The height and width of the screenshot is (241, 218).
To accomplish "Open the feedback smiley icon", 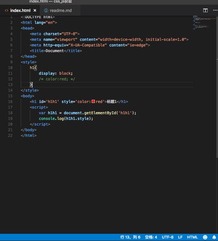I will (x=205, y=237).
